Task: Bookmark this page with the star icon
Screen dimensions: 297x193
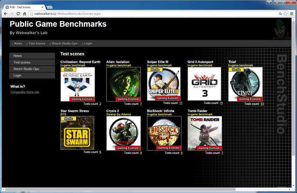Action: tap(285, 14)
